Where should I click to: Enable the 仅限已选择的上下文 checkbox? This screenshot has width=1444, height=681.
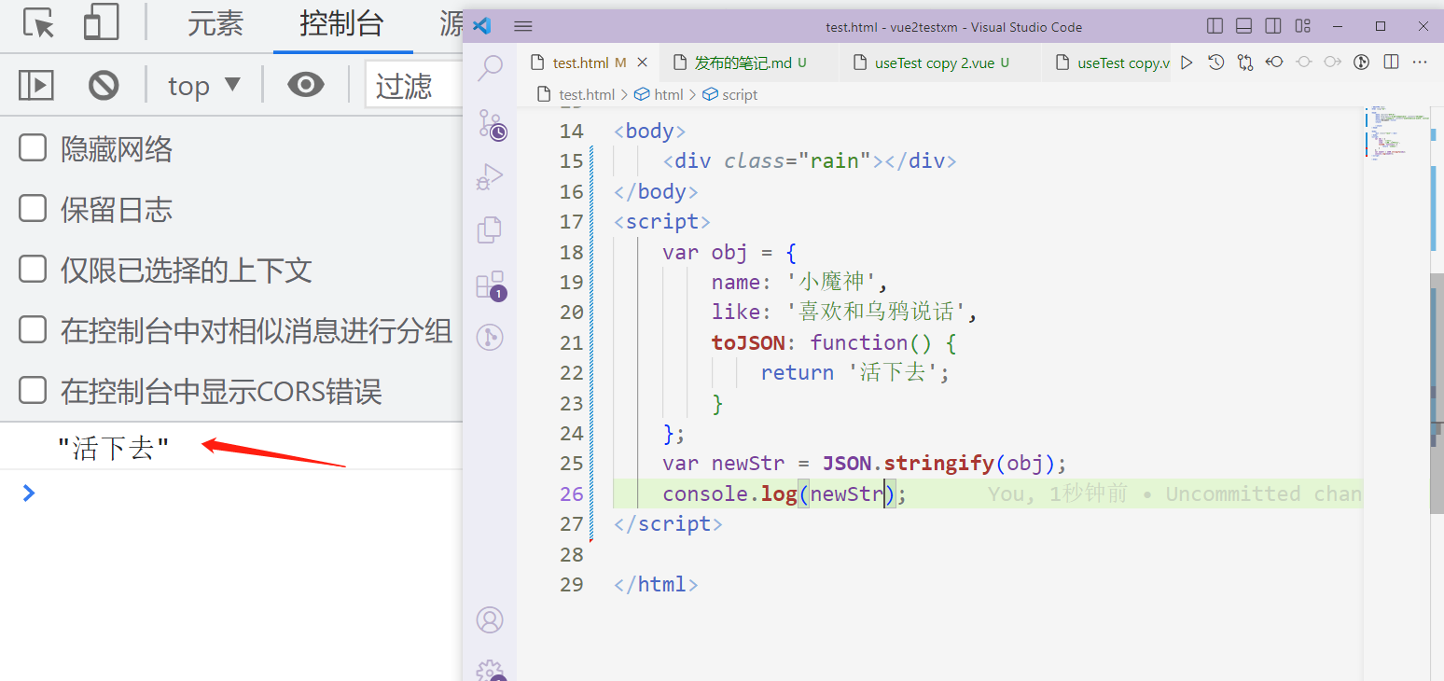tap(33, 270)
